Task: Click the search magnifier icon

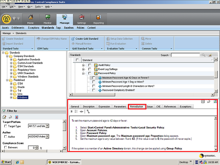Action: [204, 55]
